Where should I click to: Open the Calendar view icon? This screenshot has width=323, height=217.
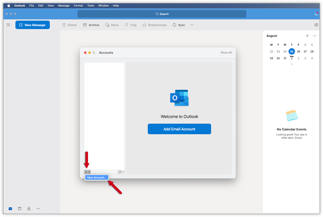click(19, 209)
